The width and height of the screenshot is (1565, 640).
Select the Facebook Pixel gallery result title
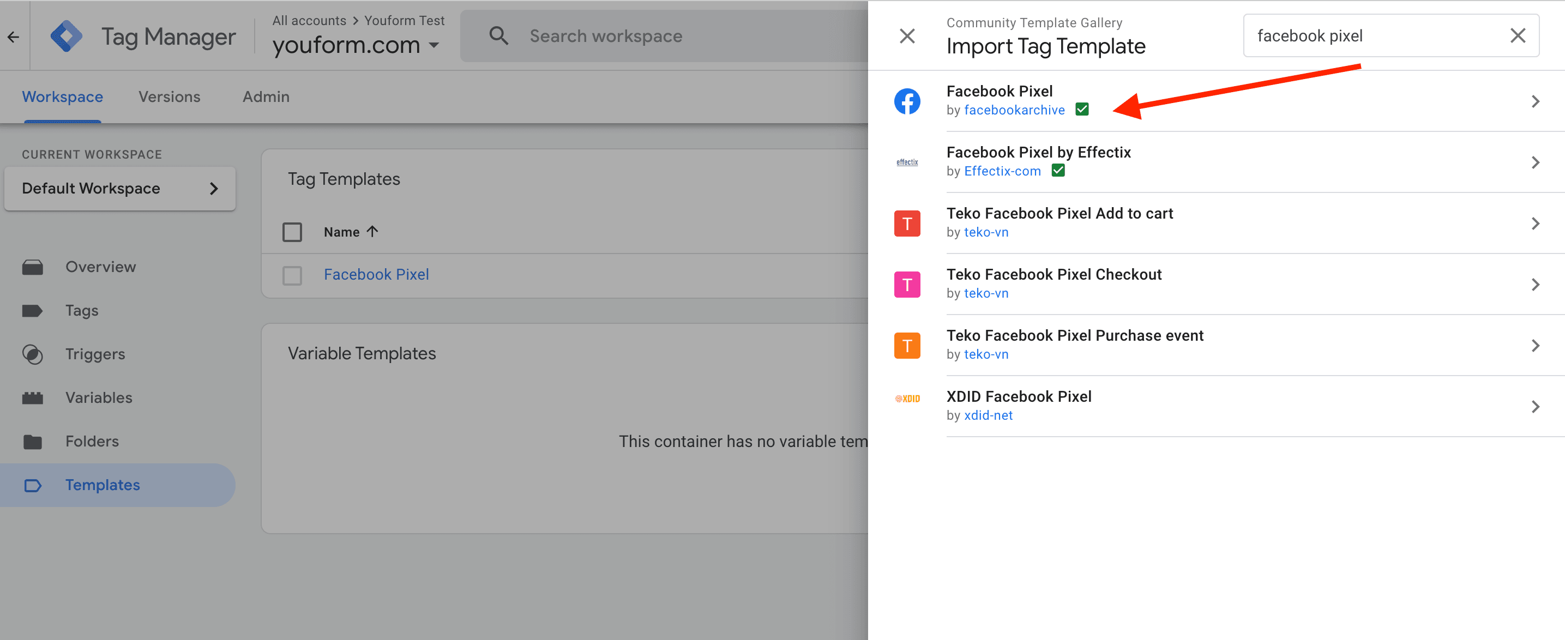(1000, 91)
